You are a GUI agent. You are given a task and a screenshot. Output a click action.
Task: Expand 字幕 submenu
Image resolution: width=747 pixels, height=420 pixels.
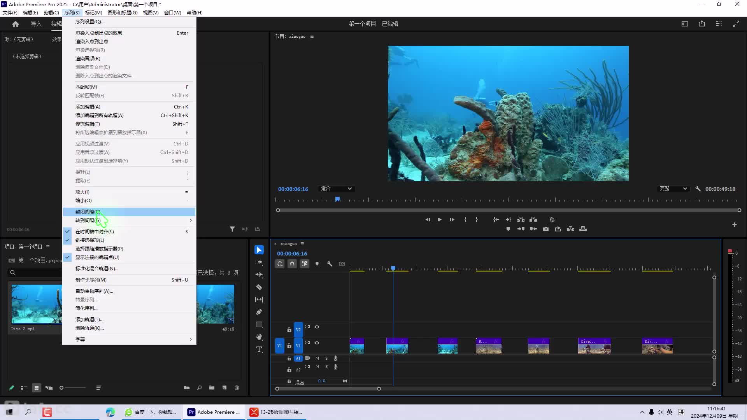pos(129,339)
